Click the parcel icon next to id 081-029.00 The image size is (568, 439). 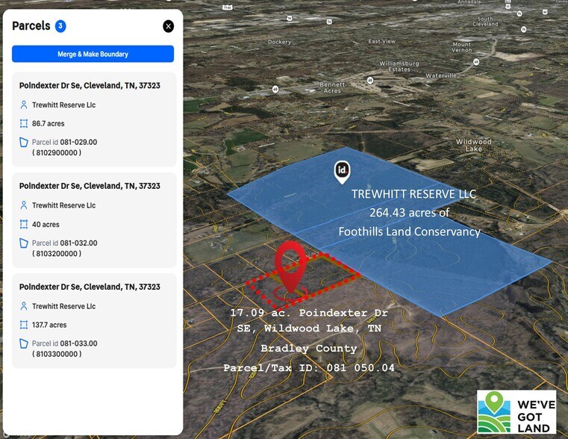coord(24,143)
